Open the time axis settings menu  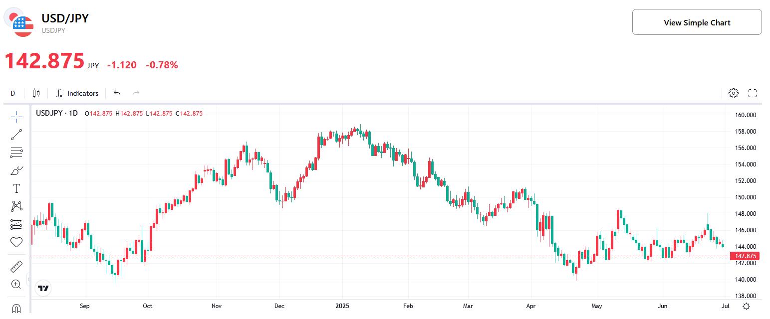coord(747,306)
